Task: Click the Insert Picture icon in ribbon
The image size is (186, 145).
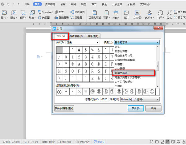Action: [4, 13]
